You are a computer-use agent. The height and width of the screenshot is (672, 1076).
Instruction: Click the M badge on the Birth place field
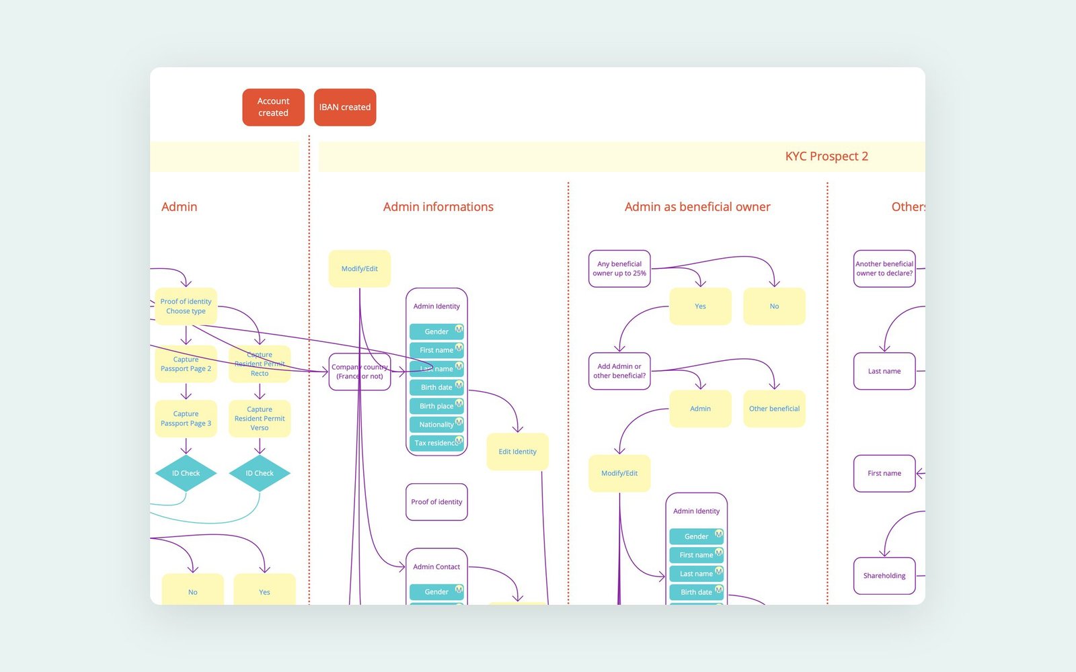tap(459, 404)
